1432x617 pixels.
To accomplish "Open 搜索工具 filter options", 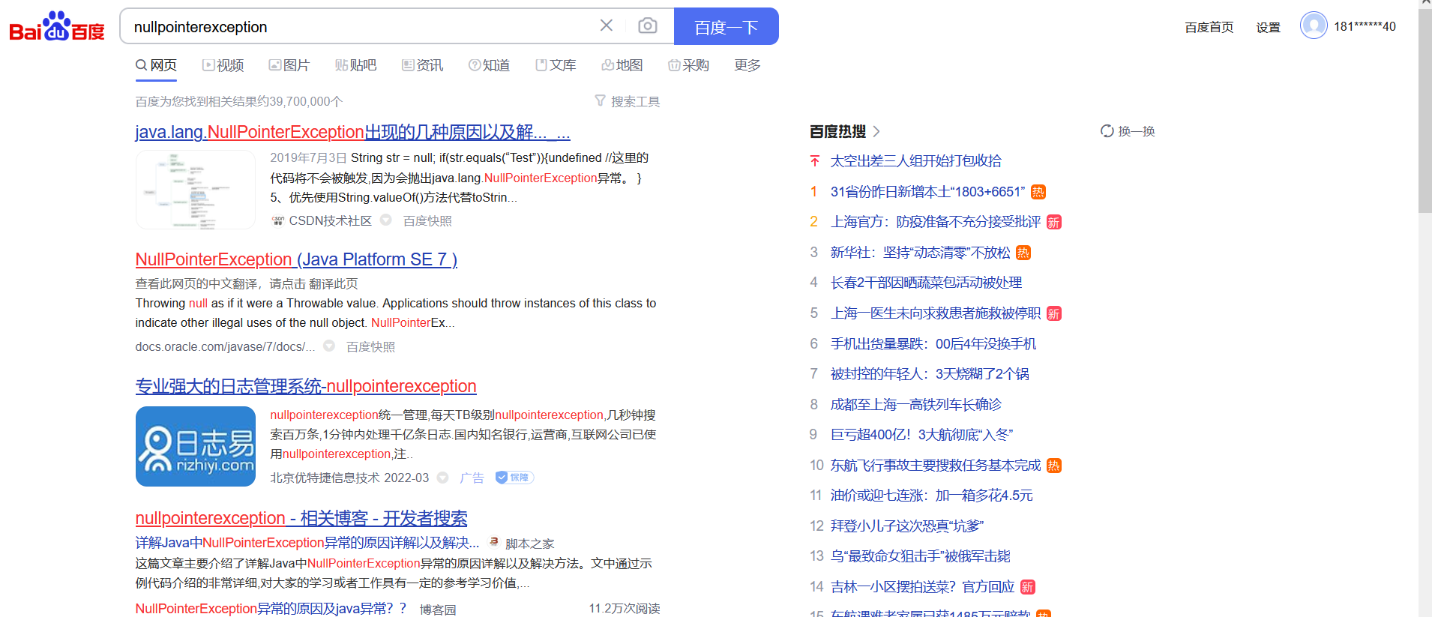I will (x=628, y=101).
